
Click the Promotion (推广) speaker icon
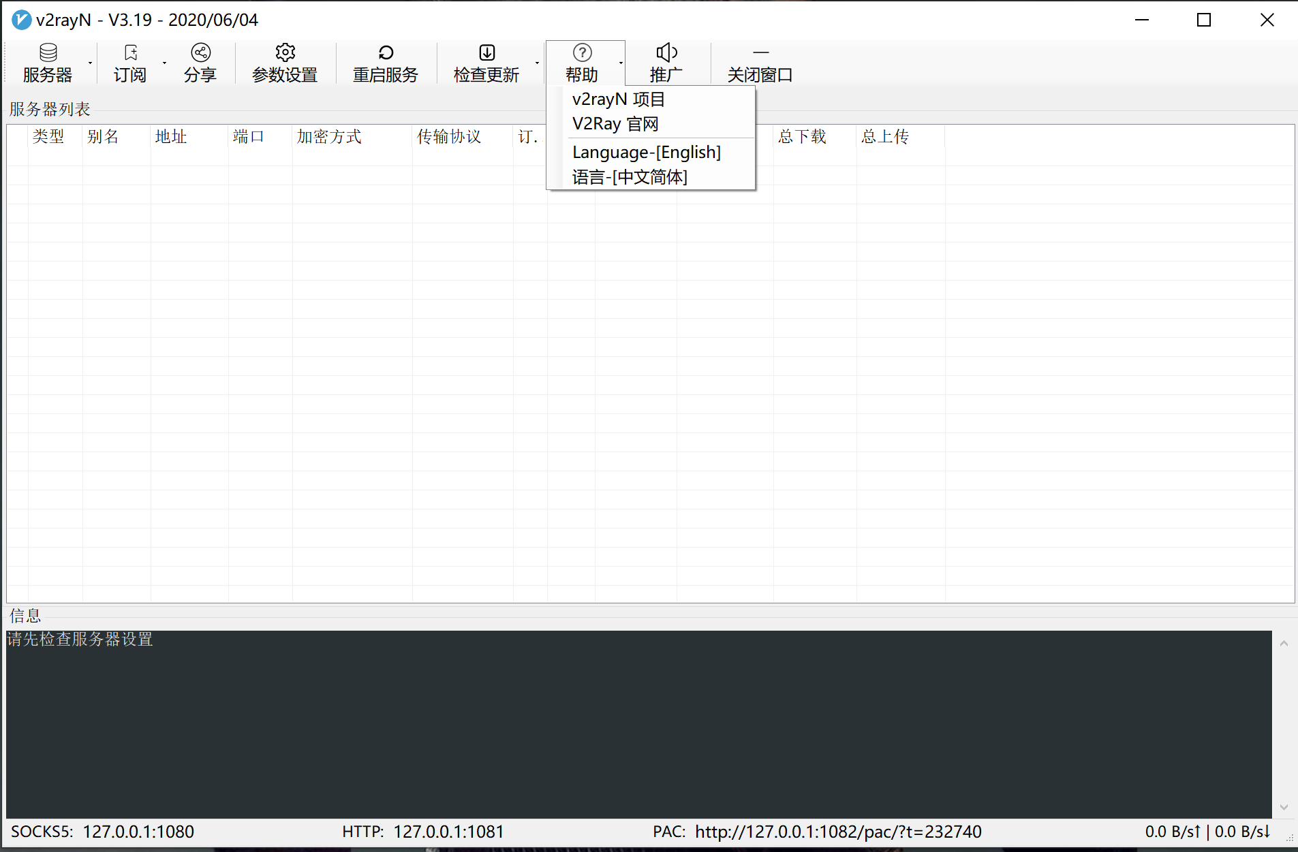(666, 53)
